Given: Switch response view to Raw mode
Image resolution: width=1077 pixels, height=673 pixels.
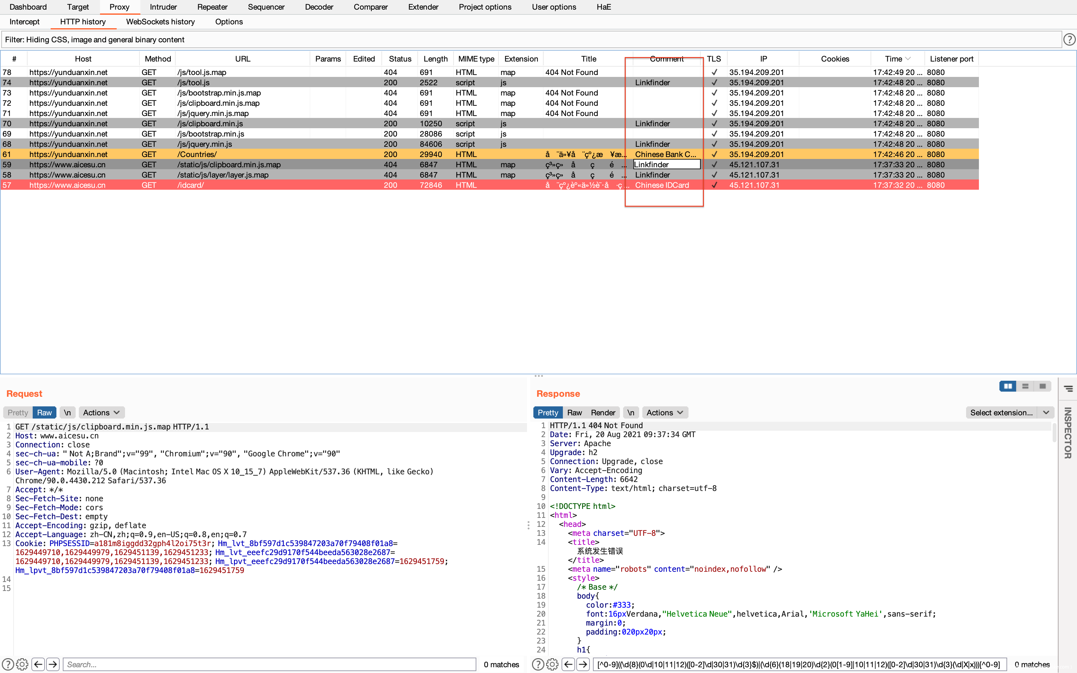Looking at the screenshot, I should [x=574, y=413].
